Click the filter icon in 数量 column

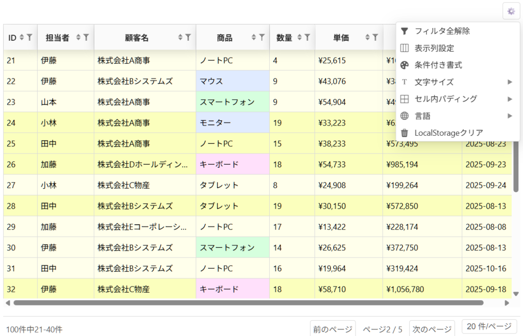[307, 37]
